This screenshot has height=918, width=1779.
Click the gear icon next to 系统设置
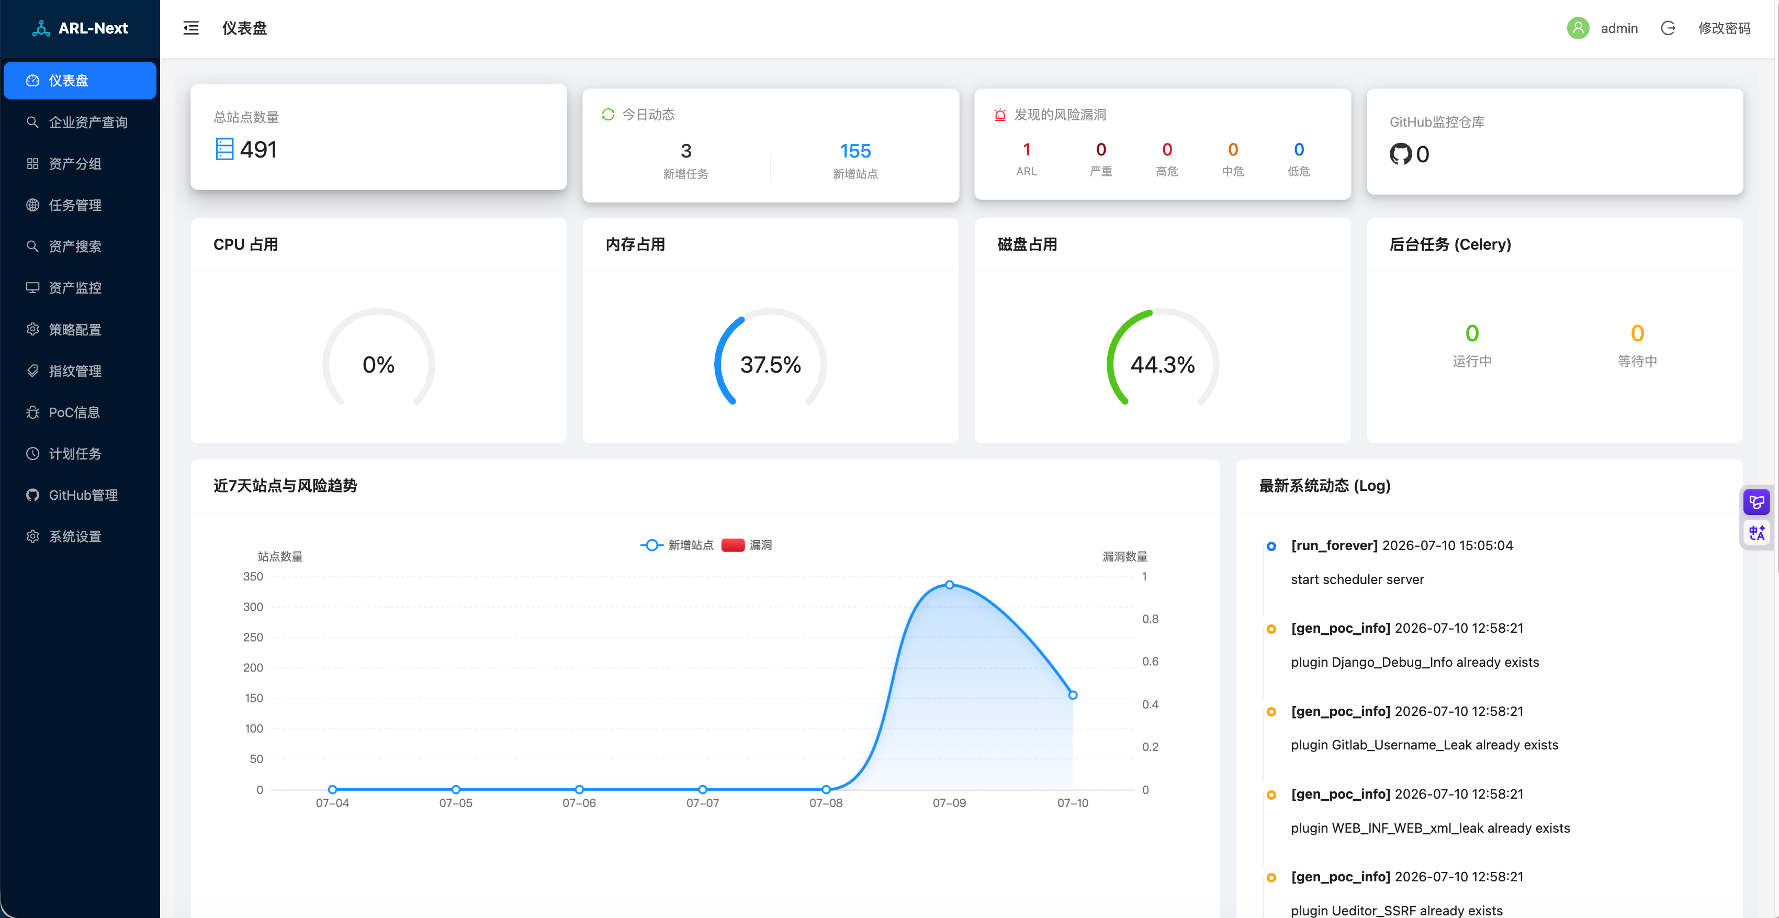point(32,536)
